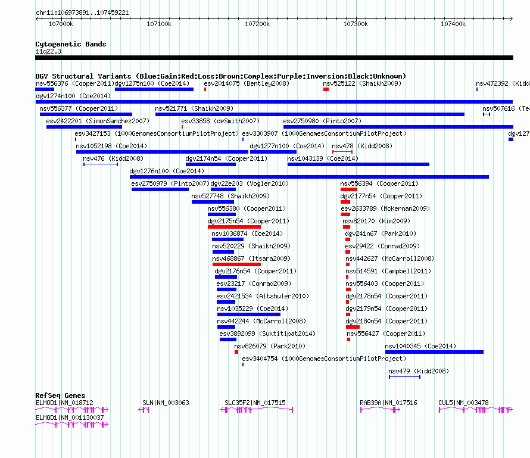Select esv2750979 (Pinto2007) label

point(170,183)
